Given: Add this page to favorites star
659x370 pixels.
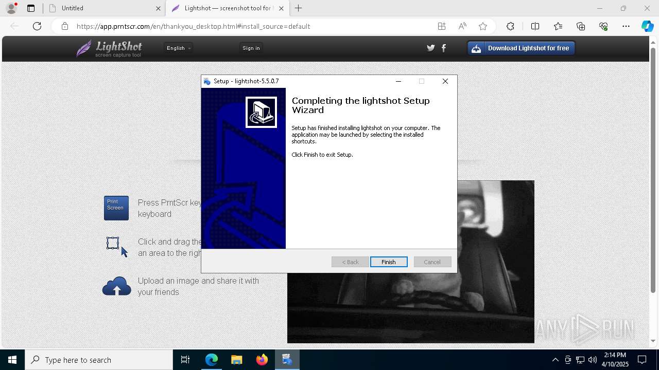Looking at the screenshot, I should (x=483, y=26).
